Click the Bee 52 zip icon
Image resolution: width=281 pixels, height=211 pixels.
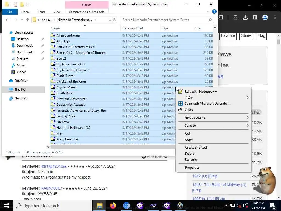tap(53, 58)
